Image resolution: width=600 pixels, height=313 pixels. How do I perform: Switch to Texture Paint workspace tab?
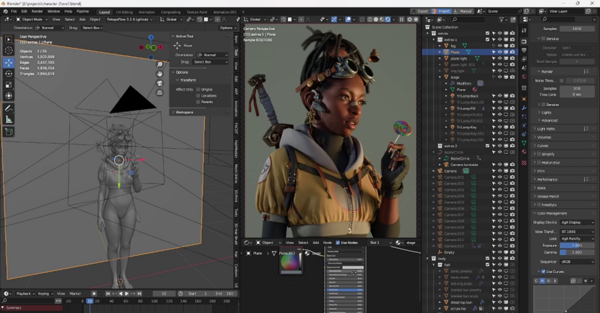coord(197,12)
